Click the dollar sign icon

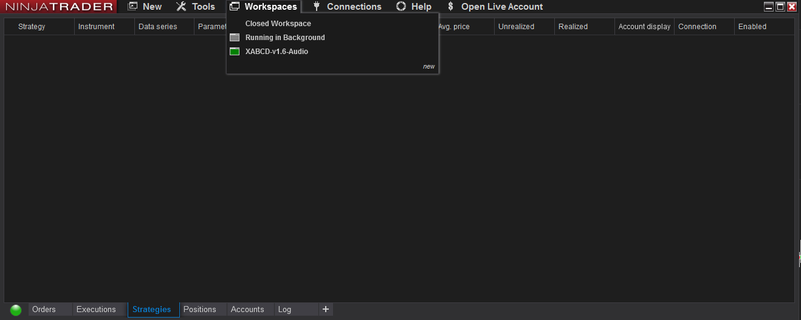coord(450,7)
